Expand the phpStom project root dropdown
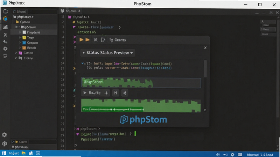Image resolution: width=280 pixels, height=157 pixels. (x=33, y=17)
